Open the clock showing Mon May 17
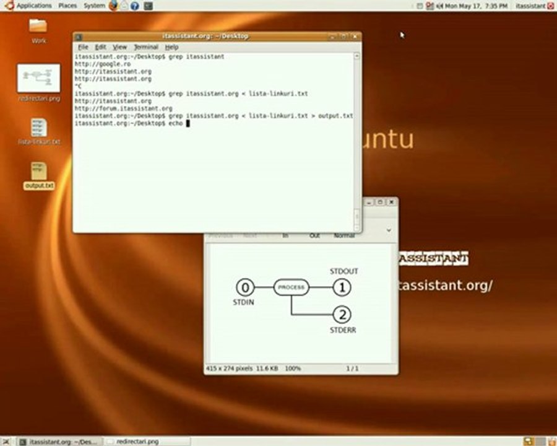The width and height of the screenshot is (557, 446). tap(476, 6)
